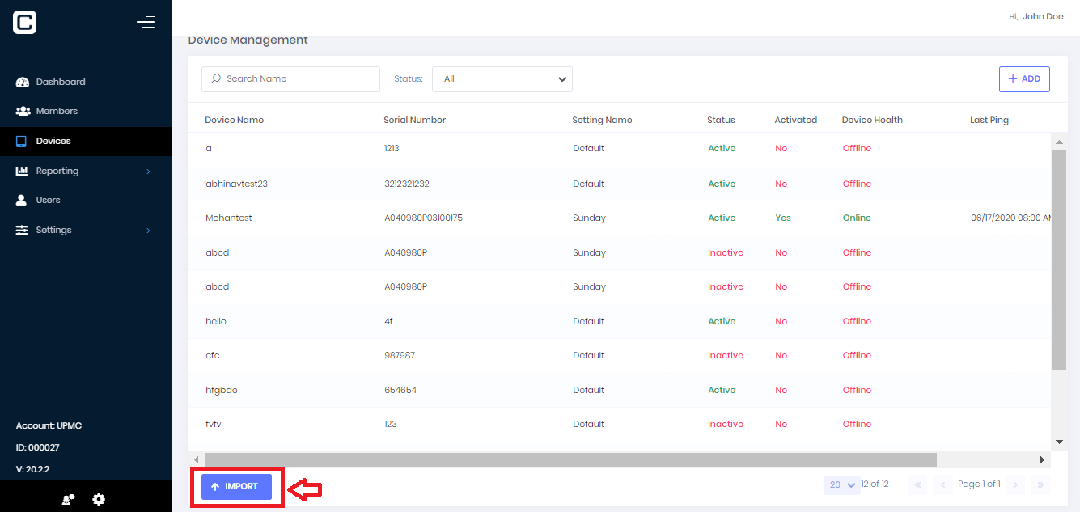Click the horizontal scrollbar left arrow
Viewport: 1080px width, 512px height.
pos(196,459)
